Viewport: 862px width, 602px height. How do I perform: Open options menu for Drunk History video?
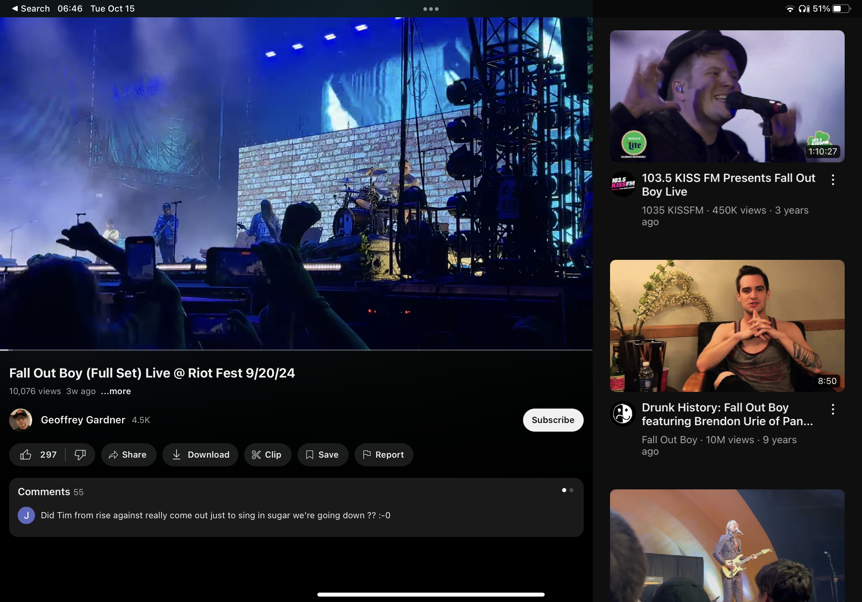point(833,409)
